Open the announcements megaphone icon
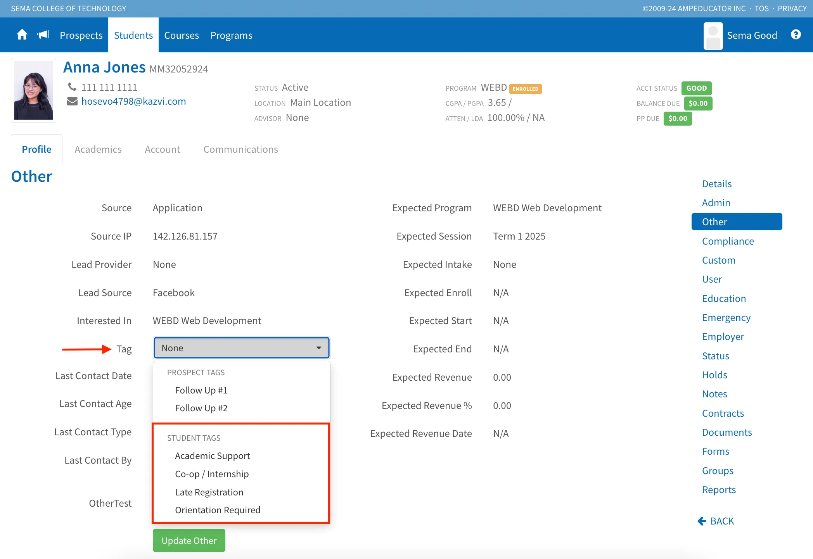The height and width of the screenshot is (559, 813). (43, 35)
